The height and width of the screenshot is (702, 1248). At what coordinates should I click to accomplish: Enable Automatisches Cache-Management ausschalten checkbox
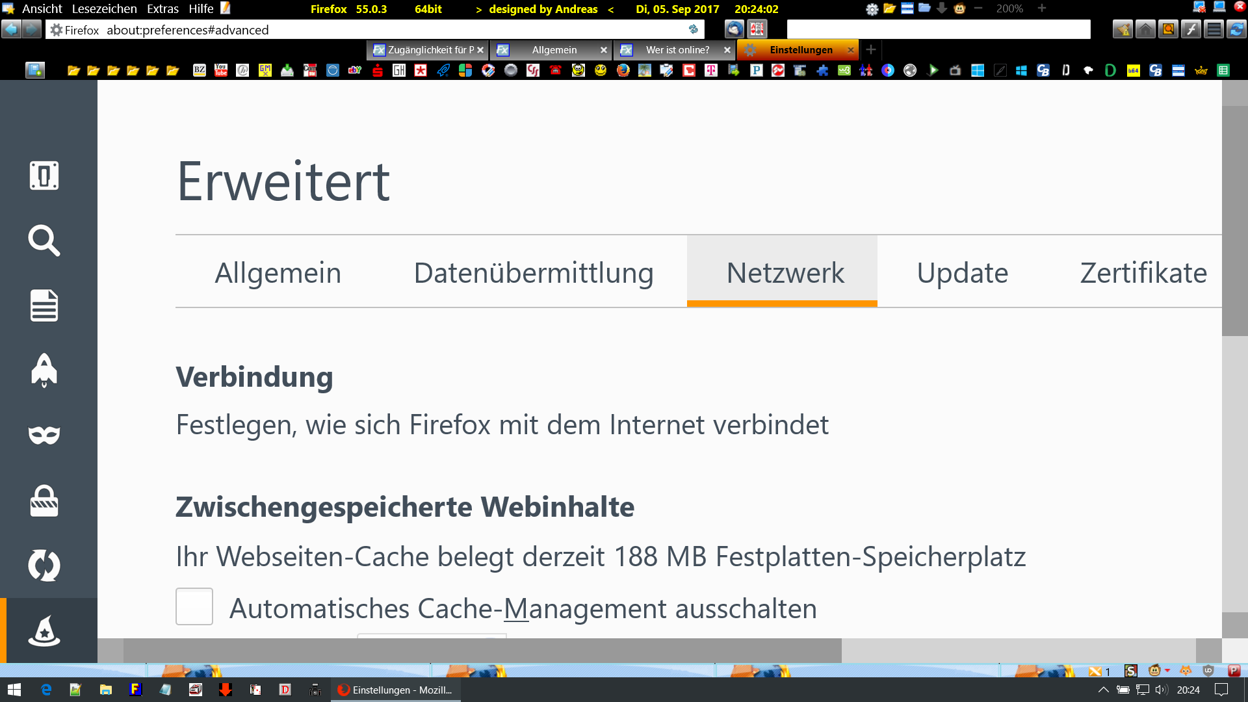194,606
